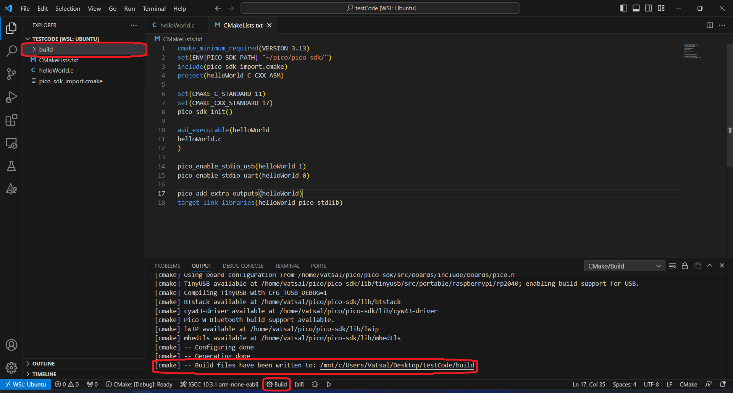
Task: Click the Build button in status bar
Action: tap(277, 384)
